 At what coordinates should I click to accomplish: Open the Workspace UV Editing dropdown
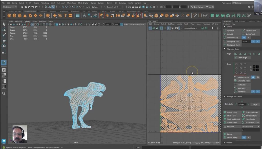click(243, 3)
